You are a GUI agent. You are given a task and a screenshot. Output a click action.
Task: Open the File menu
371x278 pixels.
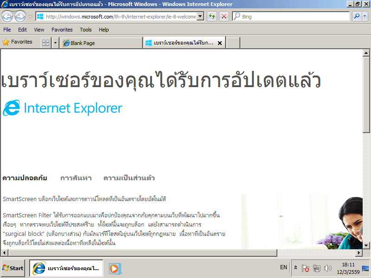7,30
